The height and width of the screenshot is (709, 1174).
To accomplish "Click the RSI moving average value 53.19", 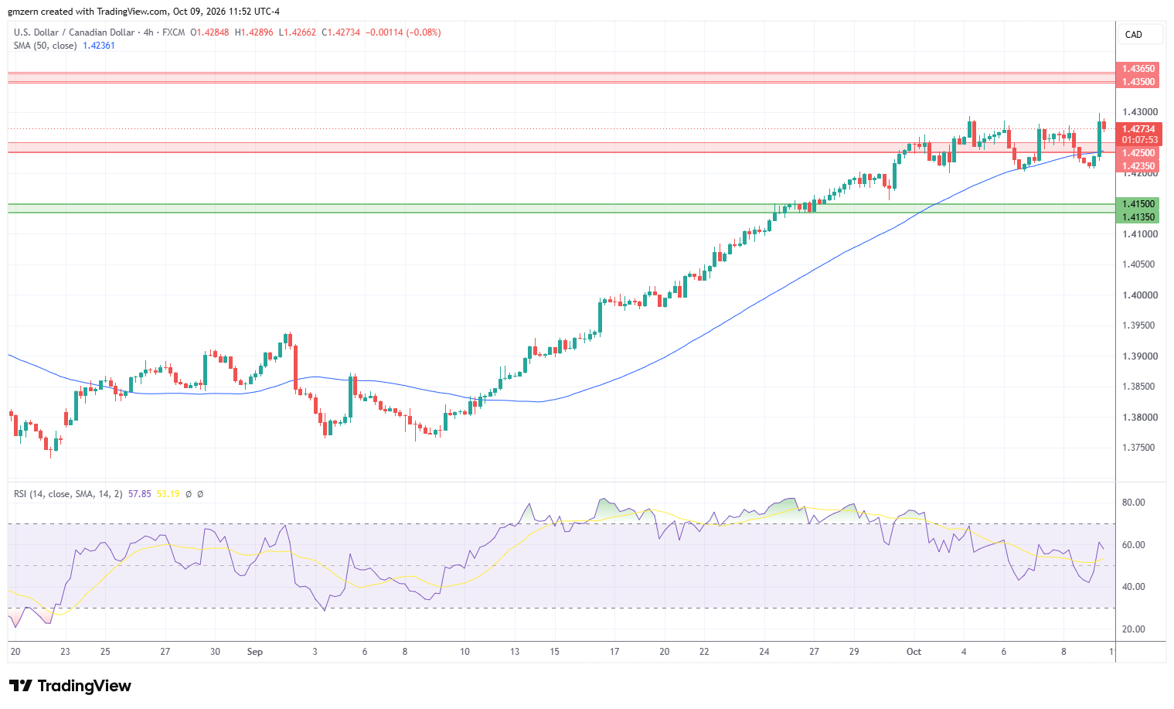I will coord(168,493).
